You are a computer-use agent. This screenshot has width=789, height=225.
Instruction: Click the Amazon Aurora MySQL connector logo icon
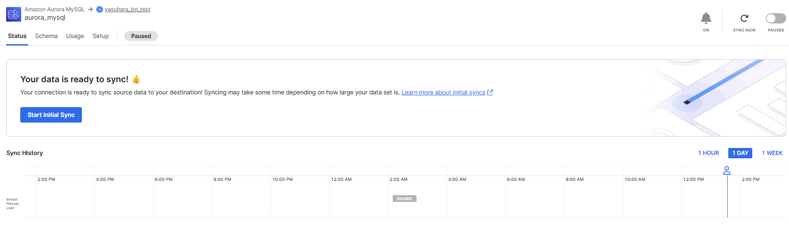point(14,14)
